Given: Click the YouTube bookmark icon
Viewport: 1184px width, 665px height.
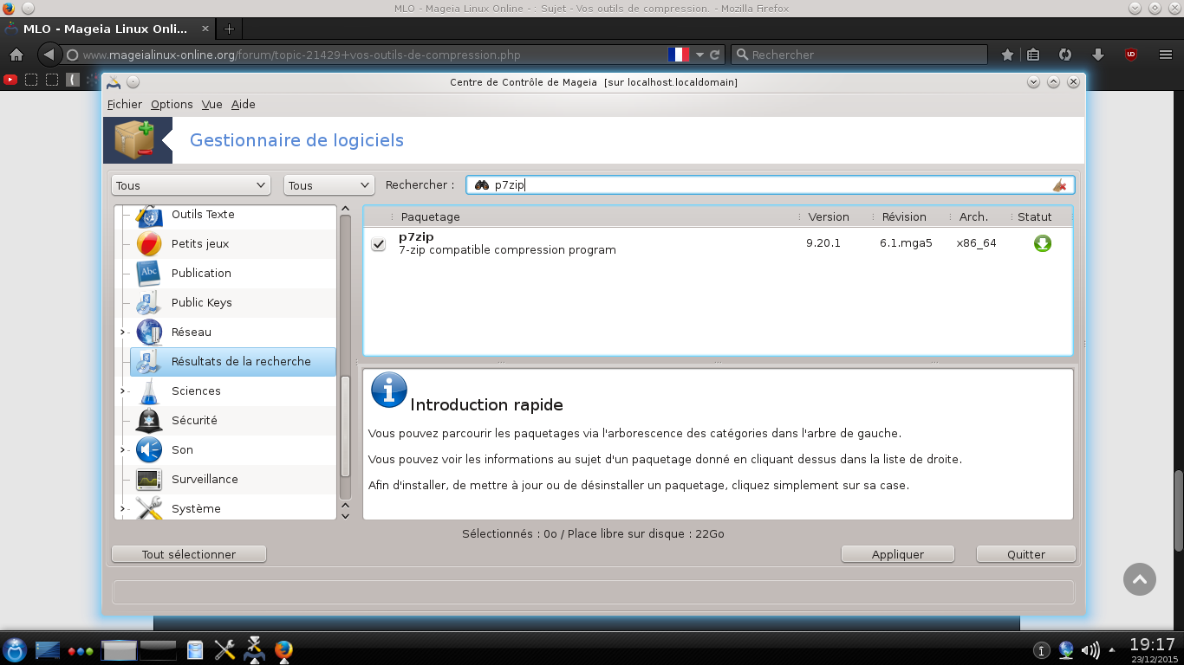Looking at the screenshot, I should pyautogui.click(x=10, y=80).
